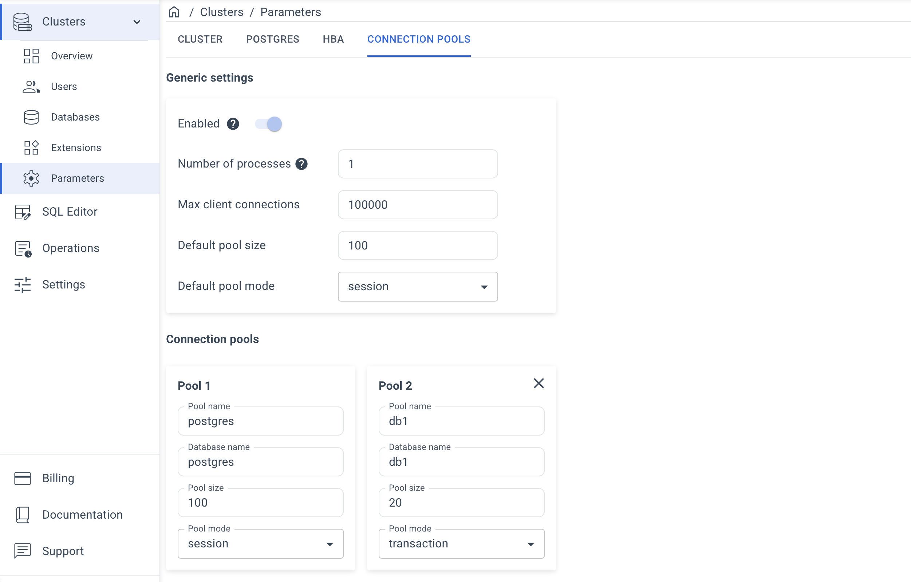The image size is (911, 582).
Task: Click the home icon in breadcrumb
Action: [x=174, y=12]
